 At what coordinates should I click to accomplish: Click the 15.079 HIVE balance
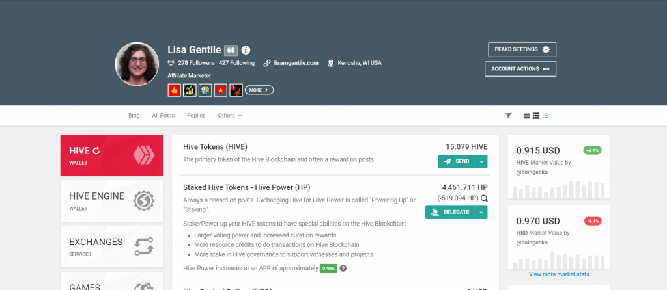click(466, 147)
